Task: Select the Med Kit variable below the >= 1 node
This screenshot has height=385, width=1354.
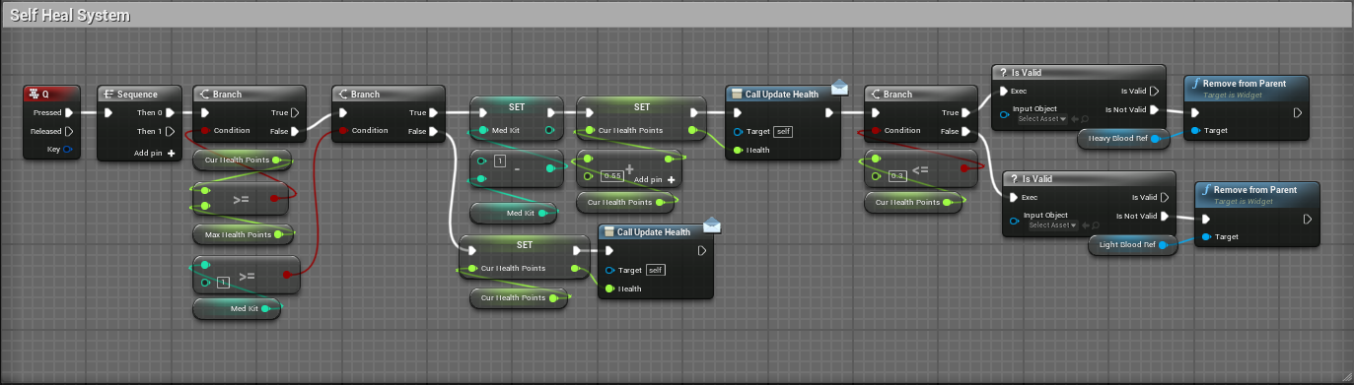Action: (x=237, y=308)
